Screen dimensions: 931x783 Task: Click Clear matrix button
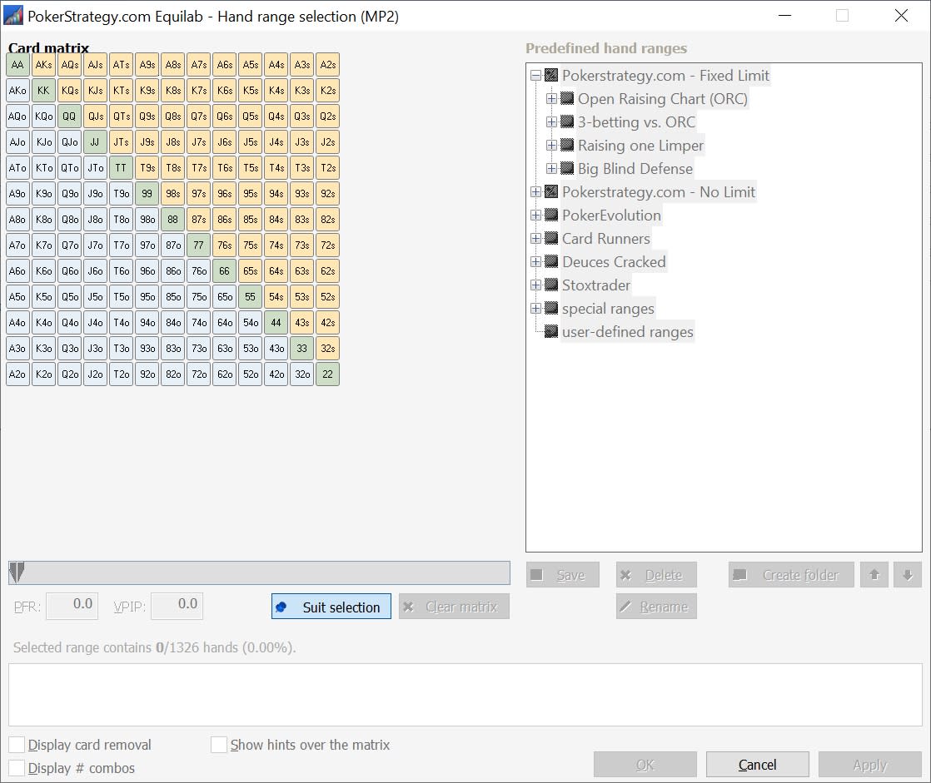point(454,607)
